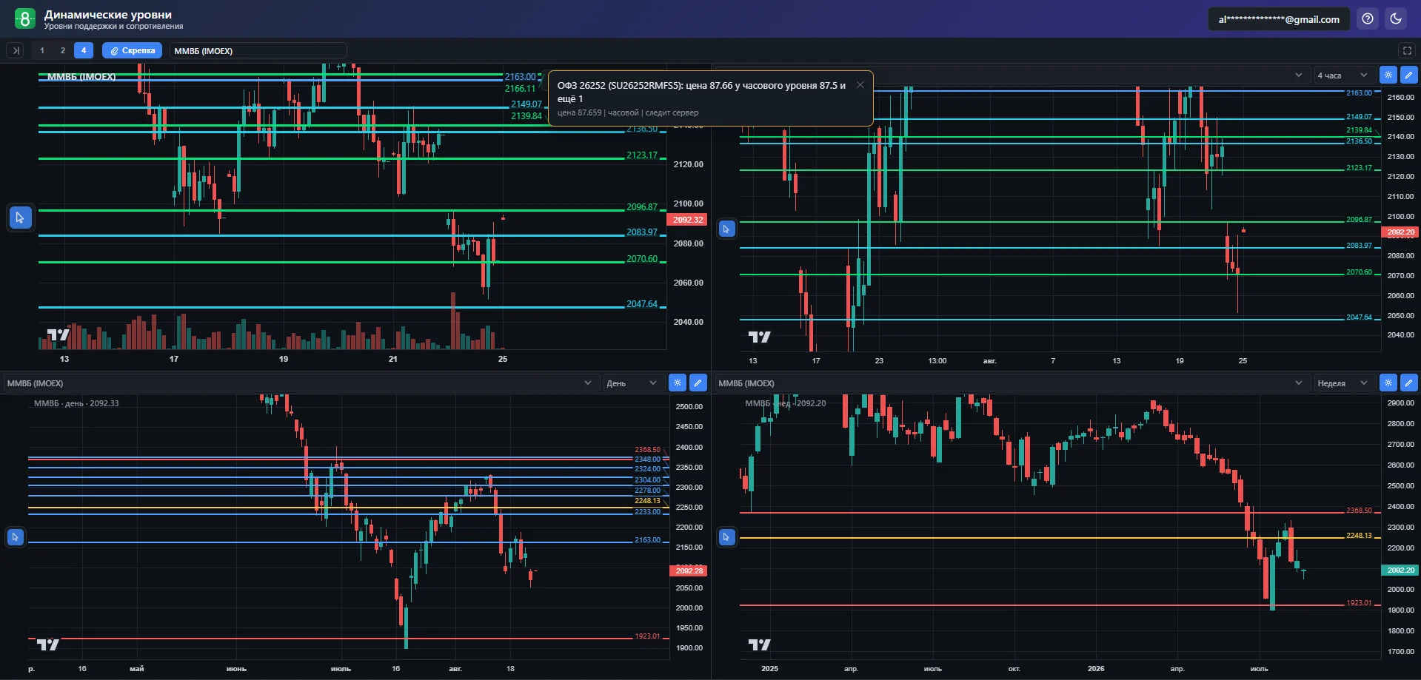Image resolution: width=1421 pixels, height=680 pixels.
Task: Toggle dark mode with the moon icon
Action: (x=1396, y=18)
